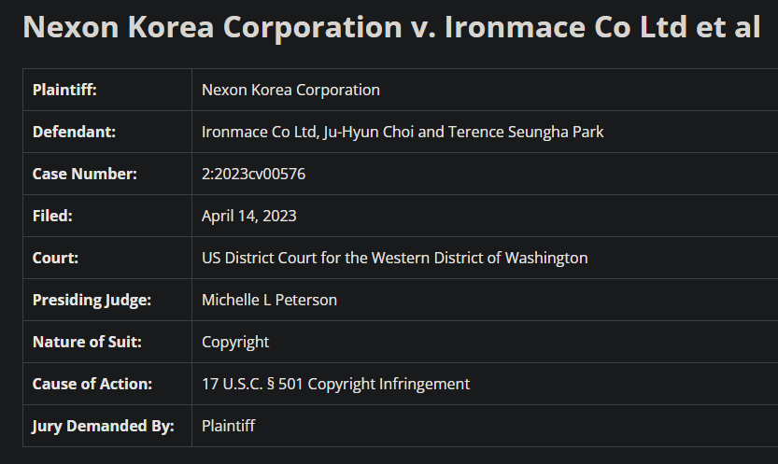Screen dimensions: 778x464
Task: Click the case title heading
Action: tap(390, 26)
